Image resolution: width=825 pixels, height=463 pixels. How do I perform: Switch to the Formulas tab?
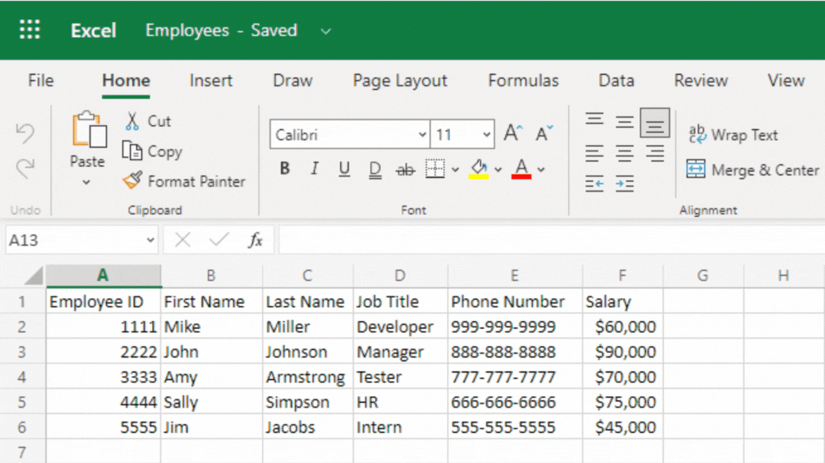tap(523, 80)
